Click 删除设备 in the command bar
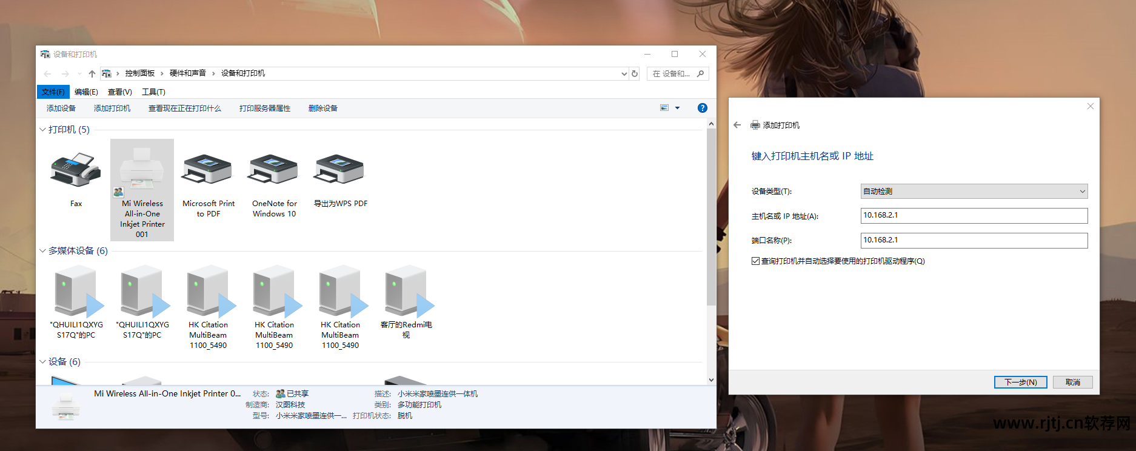This screenshot has height=451, width=1136. point(323,109)
